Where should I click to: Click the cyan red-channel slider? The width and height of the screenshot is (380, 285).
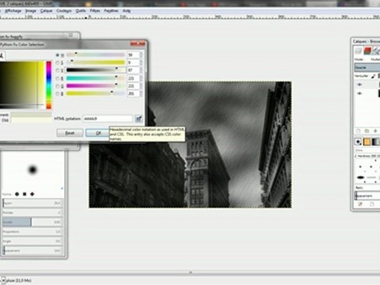pyautogui.click(x=95, y=78)
